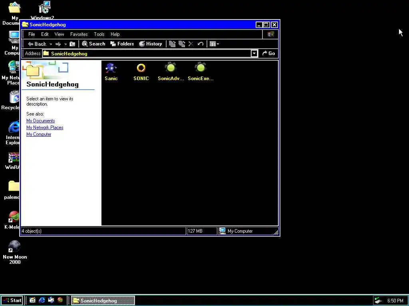The width and height of the screenshot is (409, 306).
Task: Open the Back history dropdown arrow
Action: [x=51, y=44]
